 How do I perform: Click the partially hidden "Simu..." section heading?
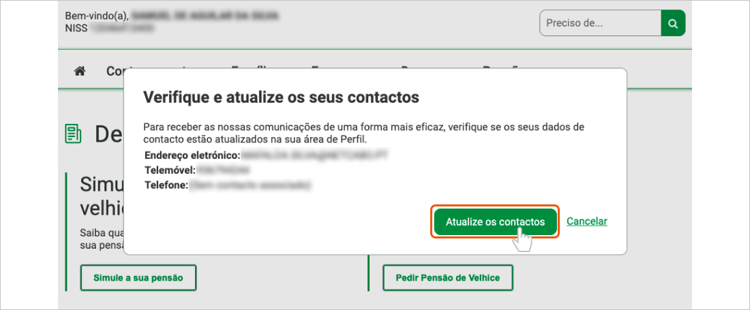(x=101, y=185)
